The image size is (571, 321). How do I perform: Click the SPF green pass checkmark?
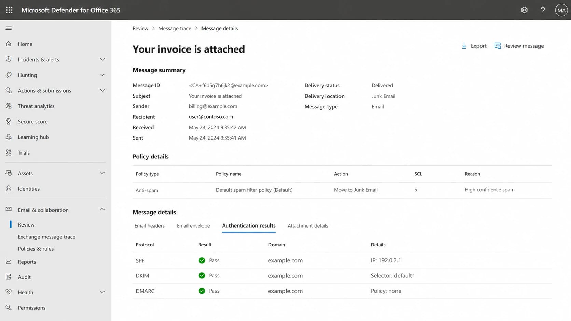202,260
